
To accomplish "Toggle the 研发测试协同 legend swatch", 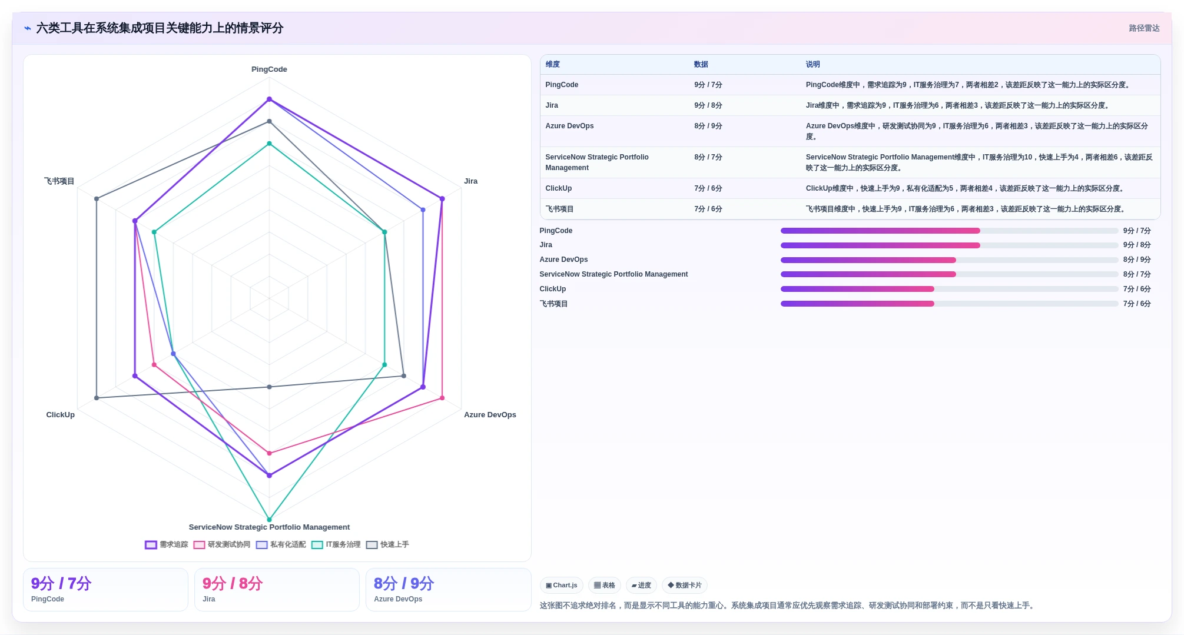I will [199, 545].
